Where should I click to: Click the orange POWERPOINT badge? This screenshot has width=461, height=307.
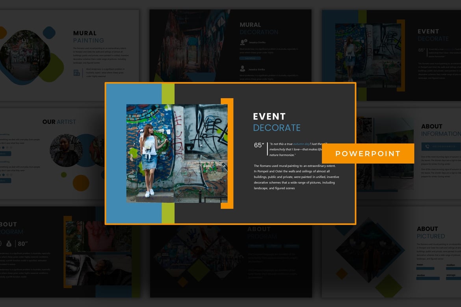point(368,153)
